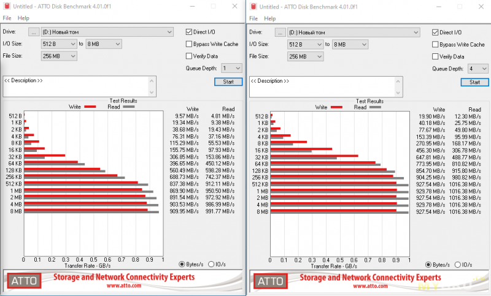Open the File menu in left window
This screenshot has width=491, height=296.
click(x=7, y=18)
